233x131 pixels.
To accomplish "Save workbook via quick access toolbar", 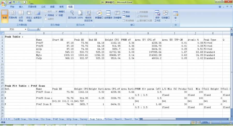I will point(10,2).
